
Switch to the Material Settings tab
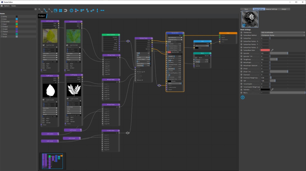pyautogui.click(x=271, y=9)
